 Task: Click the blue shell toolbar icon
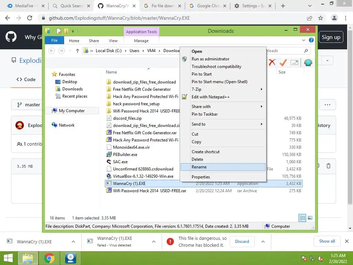308,62
